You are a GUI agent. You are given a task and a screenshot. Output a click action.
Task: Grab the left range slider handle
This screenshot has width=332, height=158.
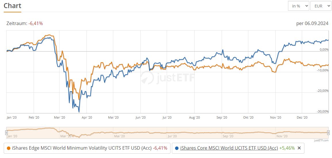click(x=6, y=133)
